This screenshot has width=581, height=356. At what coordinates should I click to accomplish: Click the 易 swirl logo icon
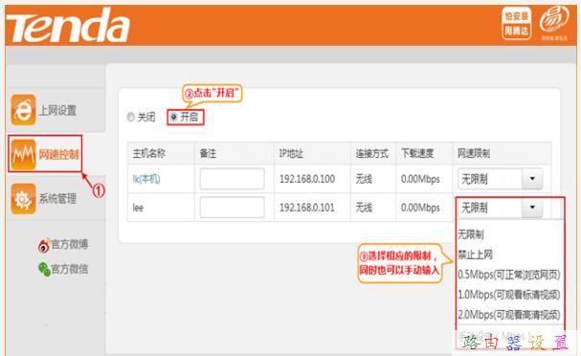[x=554, y=22]
